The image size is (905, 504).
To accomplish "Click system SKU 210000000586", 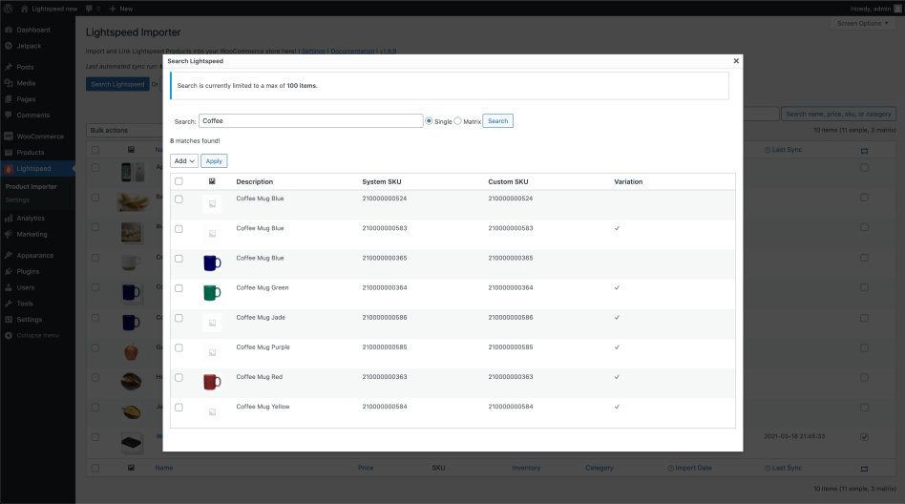I will [x=385, y=317].
